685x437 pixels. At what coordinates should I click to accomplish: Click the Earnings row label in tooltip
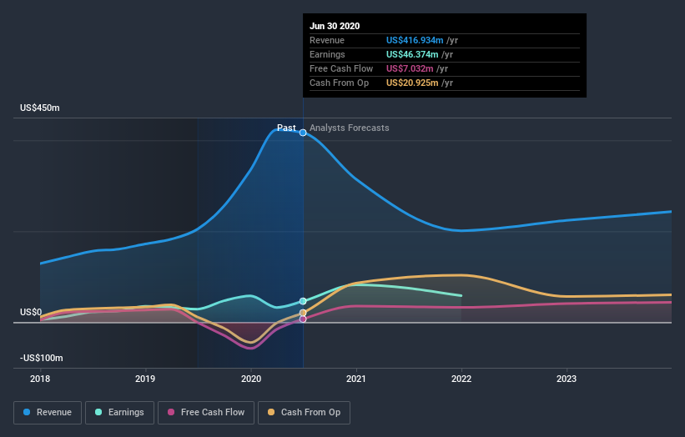tap(327, 54)
